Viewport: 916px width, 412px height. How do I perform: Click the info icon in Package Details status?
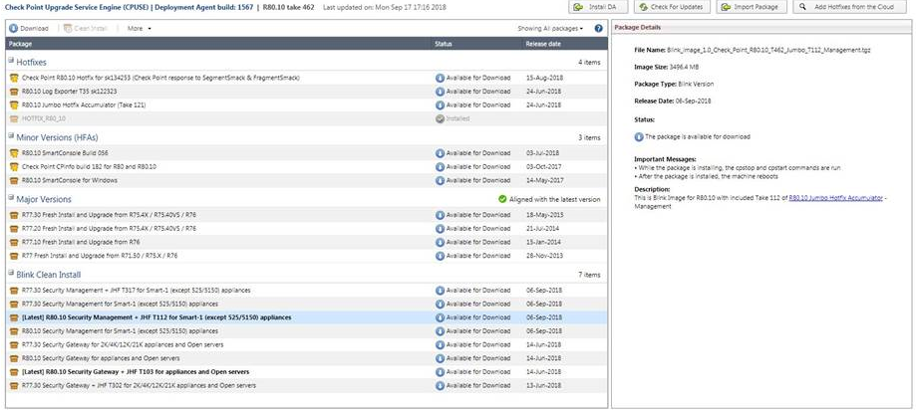(x=639, y=137)
